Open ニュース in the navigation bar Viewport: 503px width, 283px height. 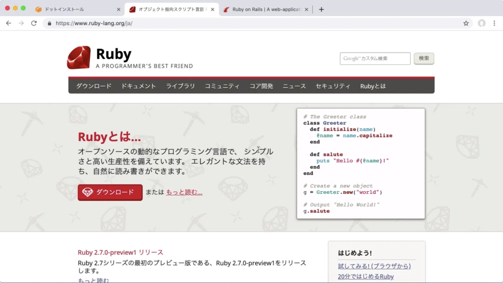[294, 86]
